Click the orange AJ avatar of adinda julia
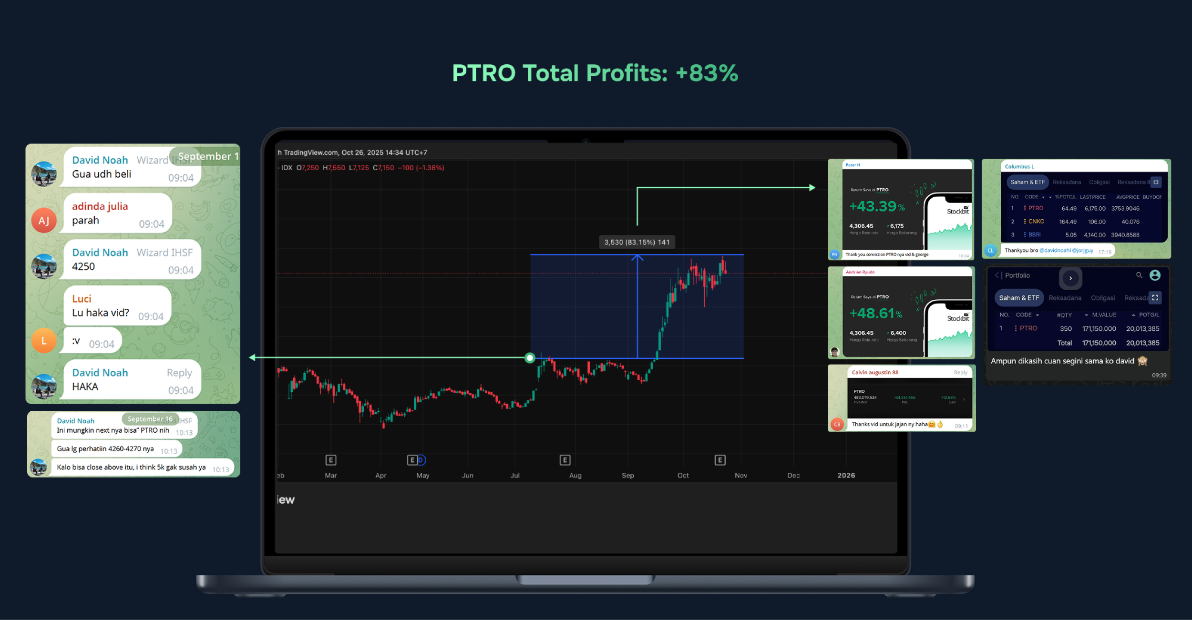This screenshot has width=1192, height=620. (x=43, y=220)
